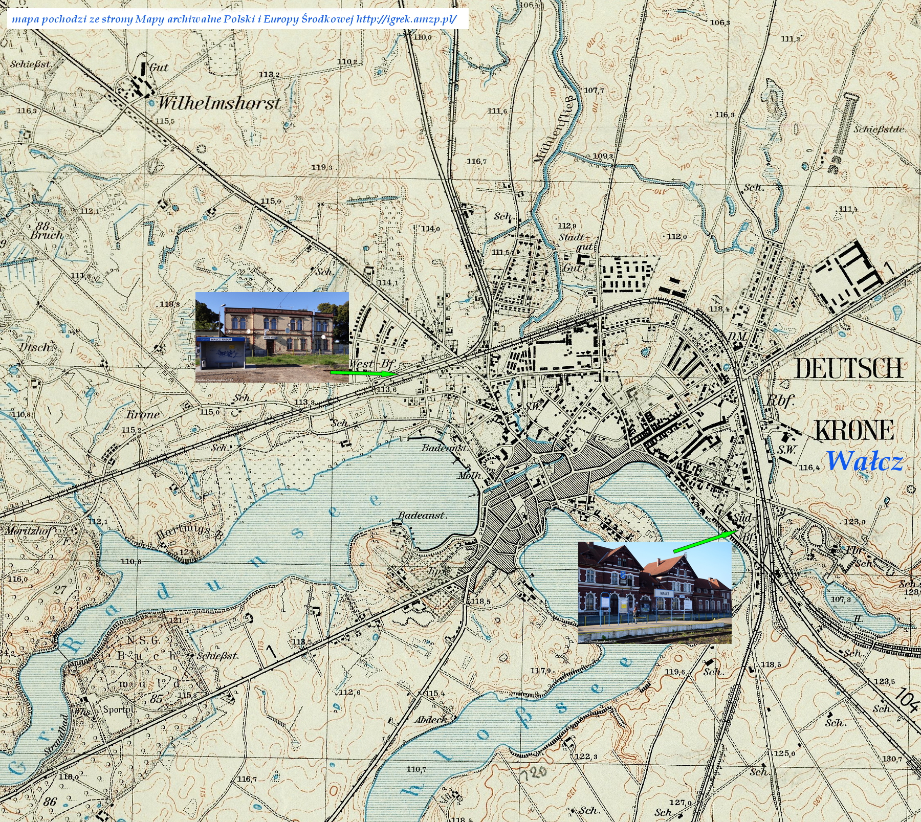Click the West station building photo
This screenshot has width=921, height=822.
pos(272,337)
